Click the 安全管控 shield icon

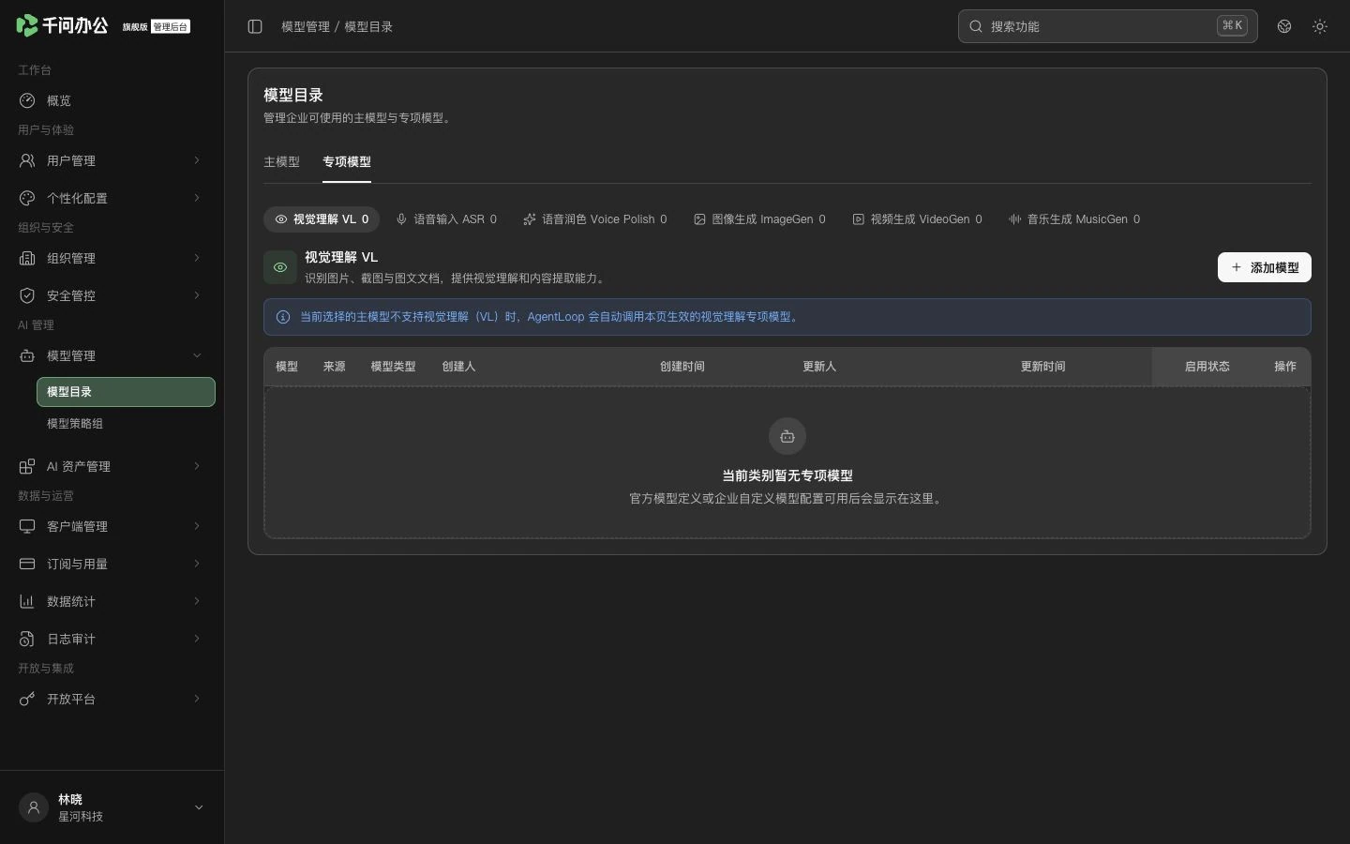point(27,295)
